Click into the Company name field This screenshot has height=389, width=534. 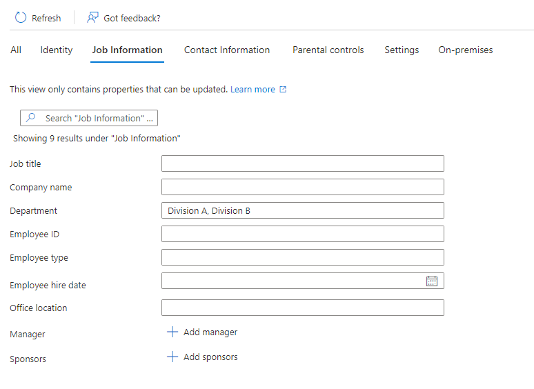302,187
